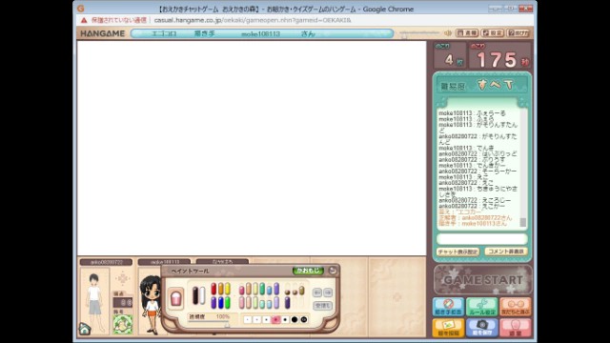Image resolution: width=610 pixels, height=343 pixels.
Task: Click the yellow picture post icon
Action: tap(448, 328)
